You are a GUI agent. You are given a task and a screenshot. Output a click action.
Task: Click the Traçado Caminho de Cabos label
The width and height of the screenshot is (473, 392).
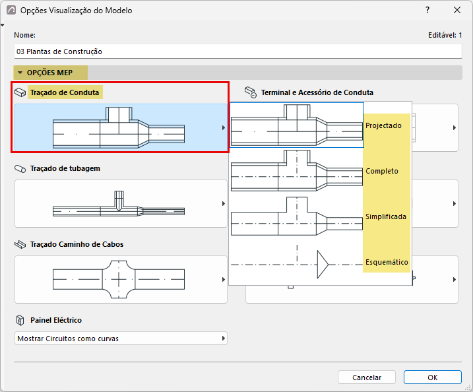(x=77, y=244)
